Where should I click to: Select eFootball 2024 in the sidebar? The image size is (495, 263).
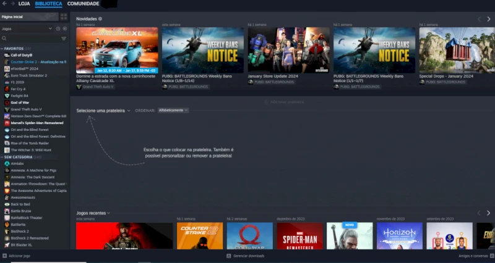[24, 69]
